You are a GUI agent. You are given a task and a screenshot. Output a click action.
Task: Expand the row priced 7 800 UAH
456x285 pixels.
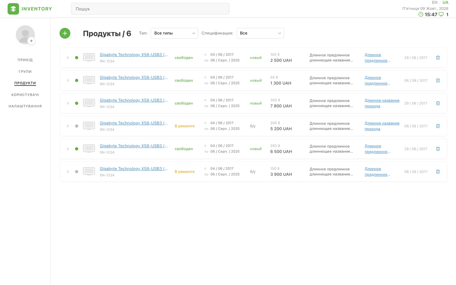68,103
